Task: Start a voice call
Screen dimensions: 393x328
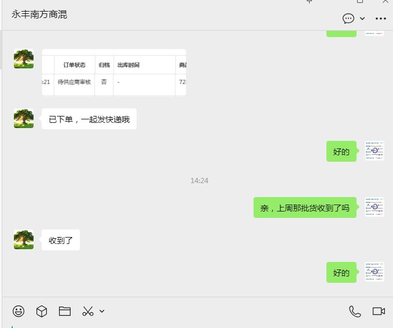Action: click(x=355, y=311)
